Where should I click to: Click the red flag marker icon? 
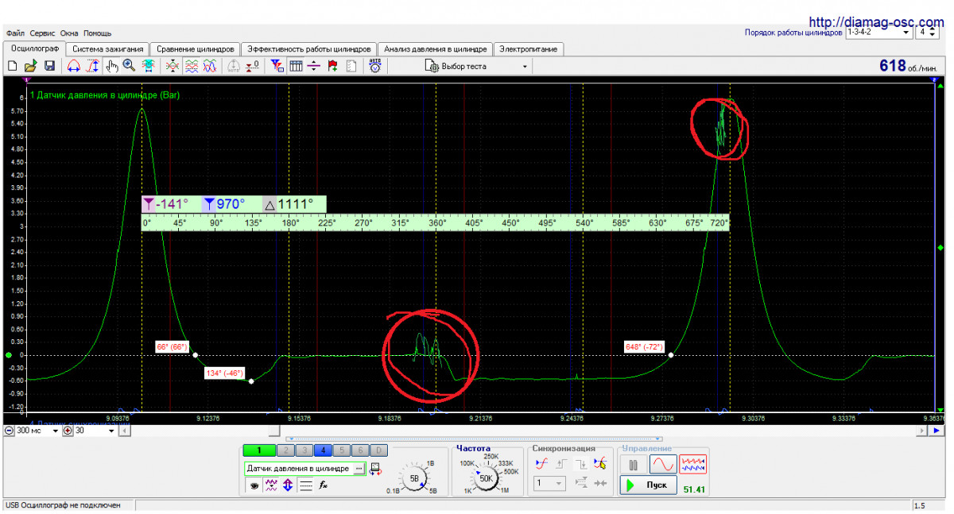click(332, 67)
